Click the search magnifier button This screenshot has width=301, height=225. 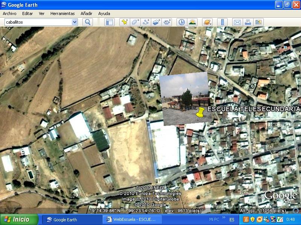88,22
